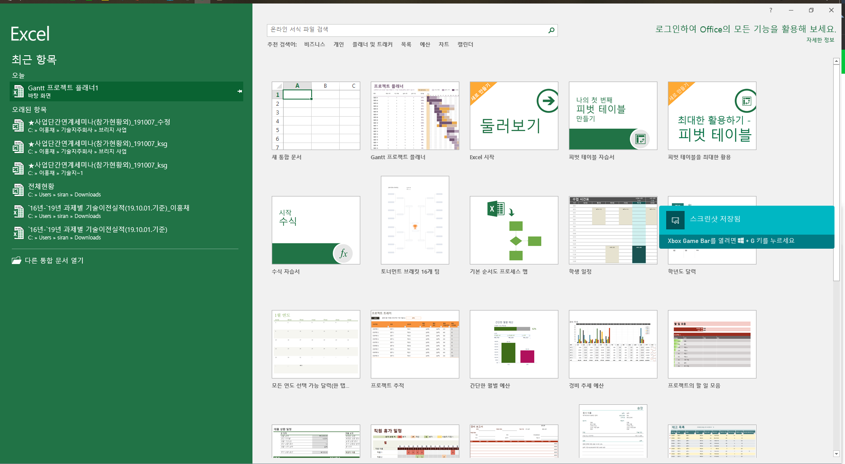
Task: Click the 스크린샷 저장됨 notification banner
Action: pos(747,227)
